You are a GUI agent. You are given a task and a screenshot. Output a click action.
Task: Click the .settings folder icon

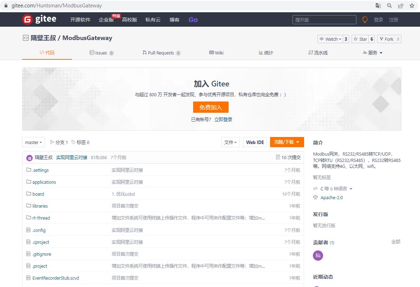(x=29, y=170)
